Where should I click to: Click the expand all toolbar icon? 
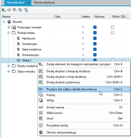[x=20, y=10]
